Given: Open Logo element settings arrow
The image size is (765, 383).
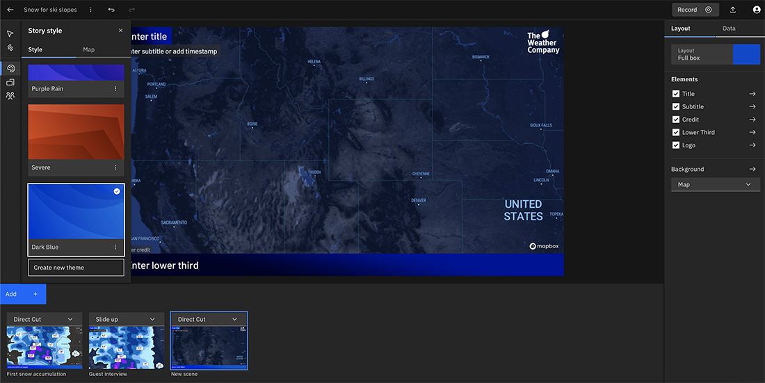Looking at the screenshot, I should [752, 145].
